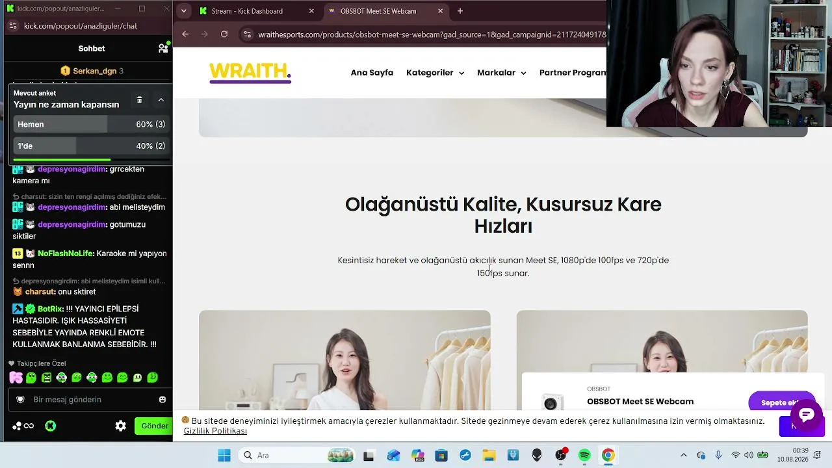Open Spotify from the taskbar
This screenshot has width=832, height=468.
point(584,456)
